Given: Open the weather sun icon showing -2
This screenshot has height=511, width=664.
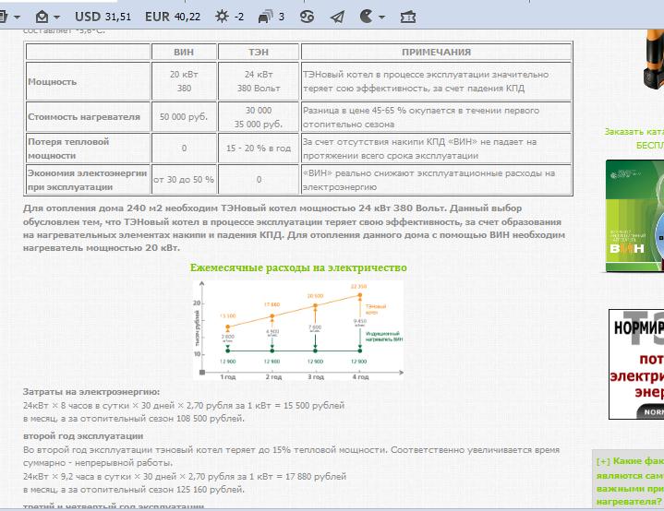Looking at the screenshot, I should tap(229, 17).
